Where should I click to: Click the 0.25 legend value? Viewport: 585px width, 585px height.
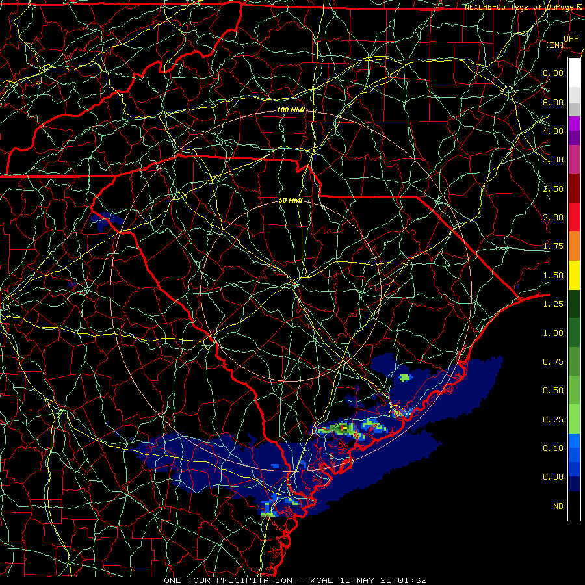[x=553, y=420]
